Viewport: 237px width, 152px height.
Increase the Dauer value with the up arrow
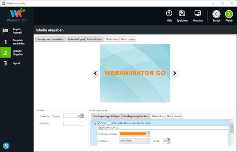click(82, 114)
